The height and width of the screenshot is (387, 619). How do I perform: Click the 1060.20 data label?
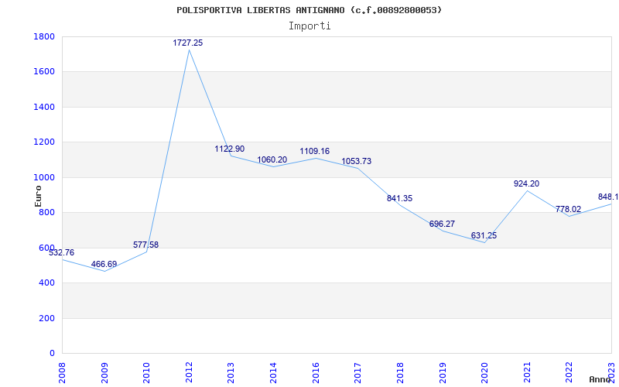[272, 160]
